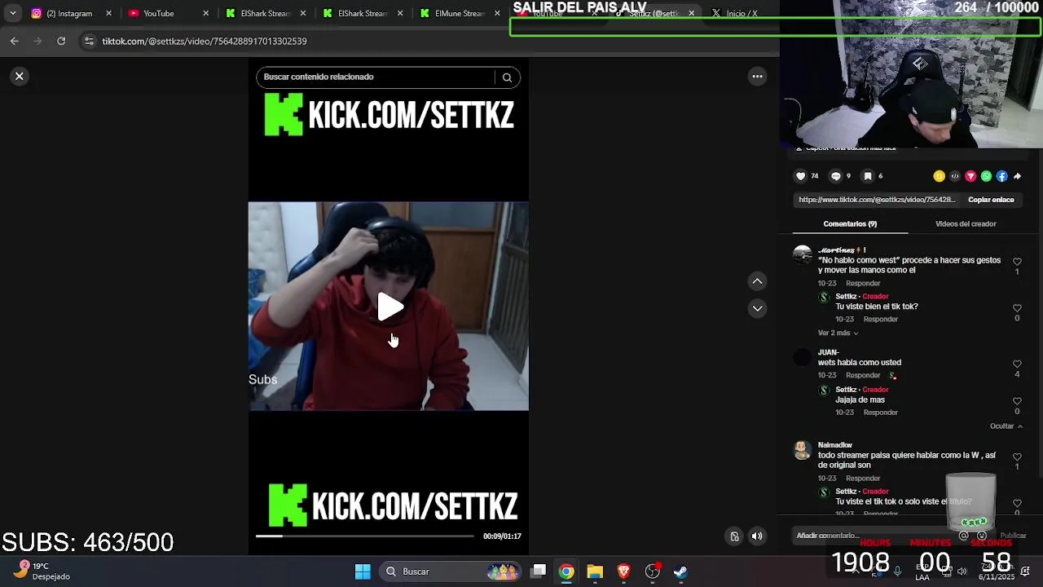
Task: Click browser back arrow
Action: pos(15,41)
